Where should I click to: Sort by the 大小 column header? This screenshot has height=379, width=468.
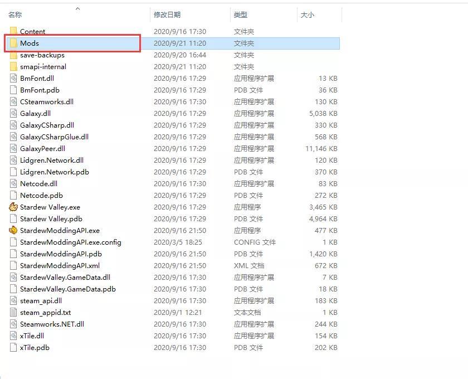(x=308, y=14)
